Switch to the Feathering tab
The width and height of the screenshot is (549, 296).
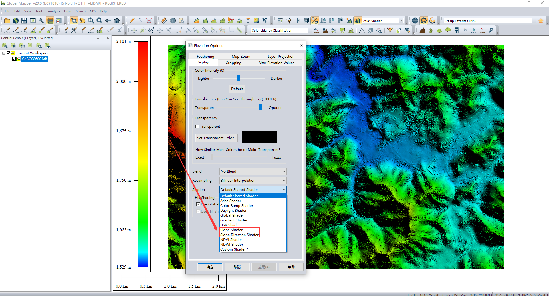click(205, 57)
